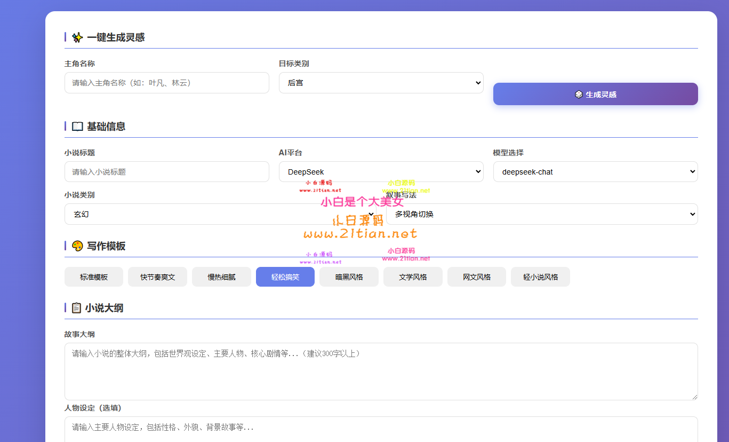Click the 基础信息 section heading
Screen dimensions: 729x442
coord(106,127)
